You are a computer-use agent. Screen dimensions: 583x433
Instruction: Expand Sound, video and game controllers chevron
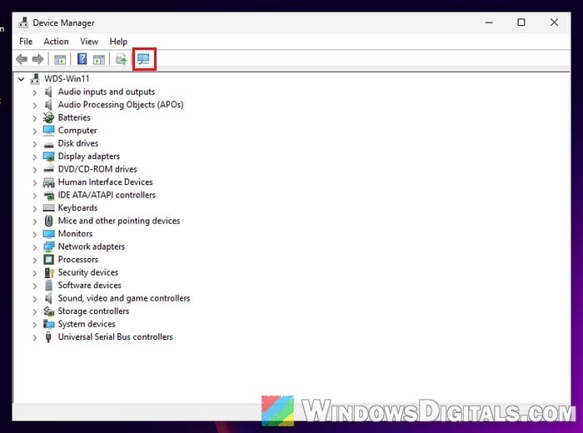tap(35, 299)
